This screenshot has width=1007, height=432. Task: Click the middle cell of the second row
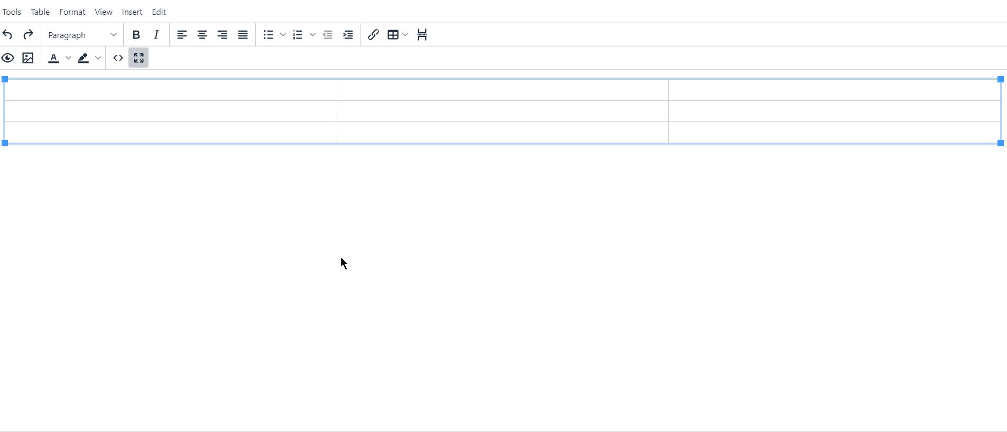pos(503,111)
